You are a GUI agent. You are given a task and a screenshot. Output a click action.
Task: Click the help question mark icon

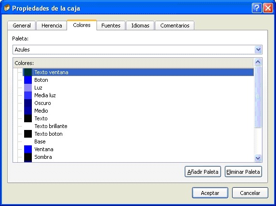point(257,8)
